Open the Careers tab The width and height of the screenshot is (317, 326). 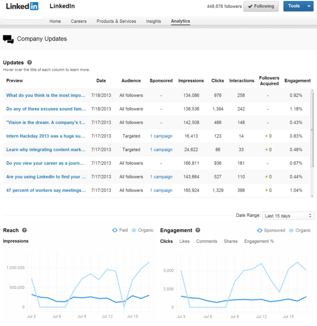pyautogui.click(x=78, y=21)
